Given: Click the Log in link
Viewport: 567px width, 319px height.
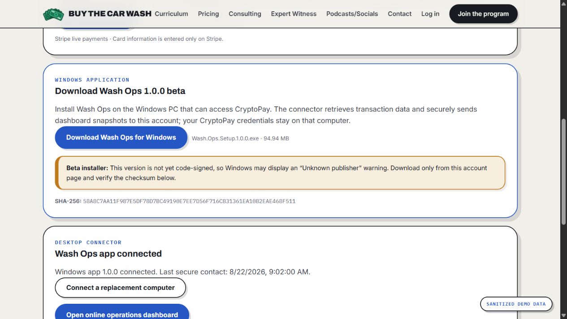Looking at the screenshot, I should 430,14.
